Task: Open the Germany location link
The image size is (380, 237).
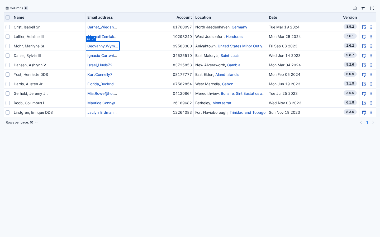Action: 239,27
